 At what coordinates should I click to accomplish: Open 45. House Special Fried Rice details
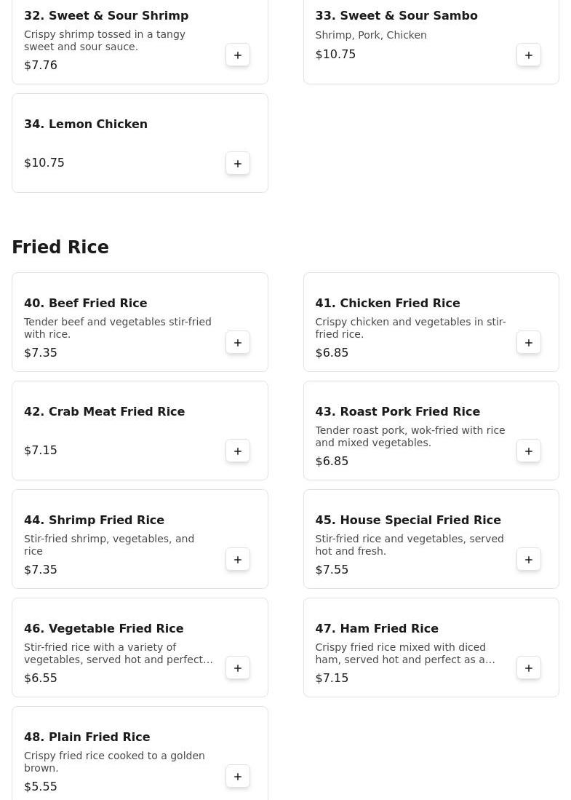pos(407,520)
